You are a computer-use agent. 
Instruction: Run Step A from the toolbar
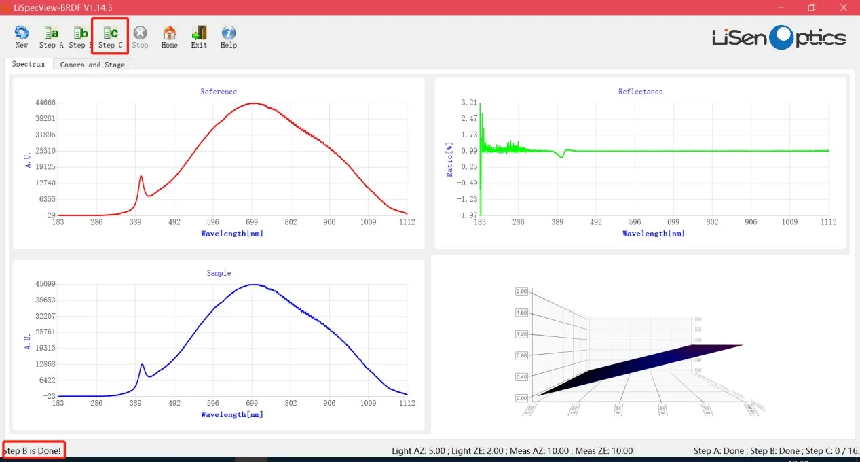(x=51, y=37)
